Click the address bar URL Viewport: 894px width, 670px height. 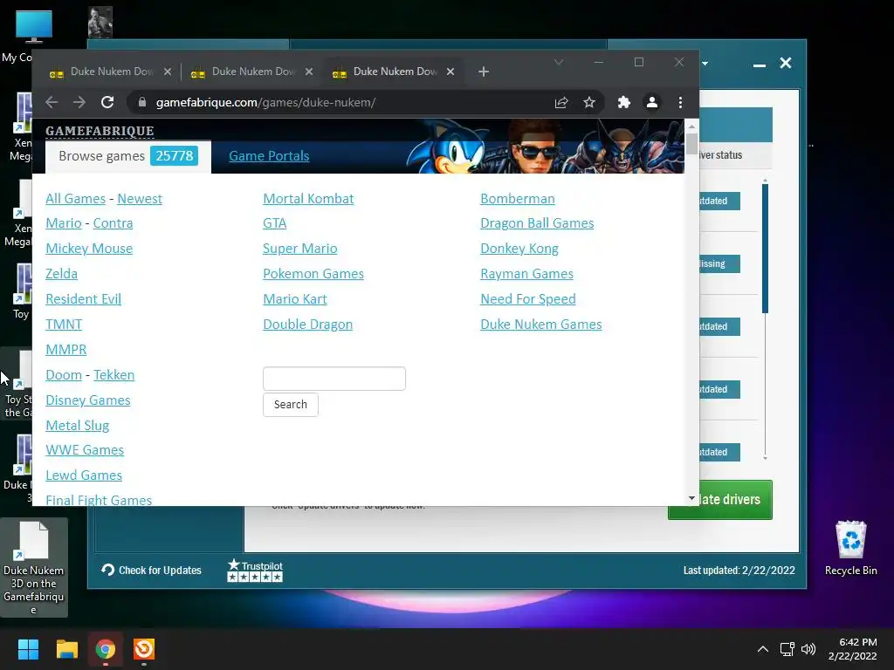[x=265, y=103]
